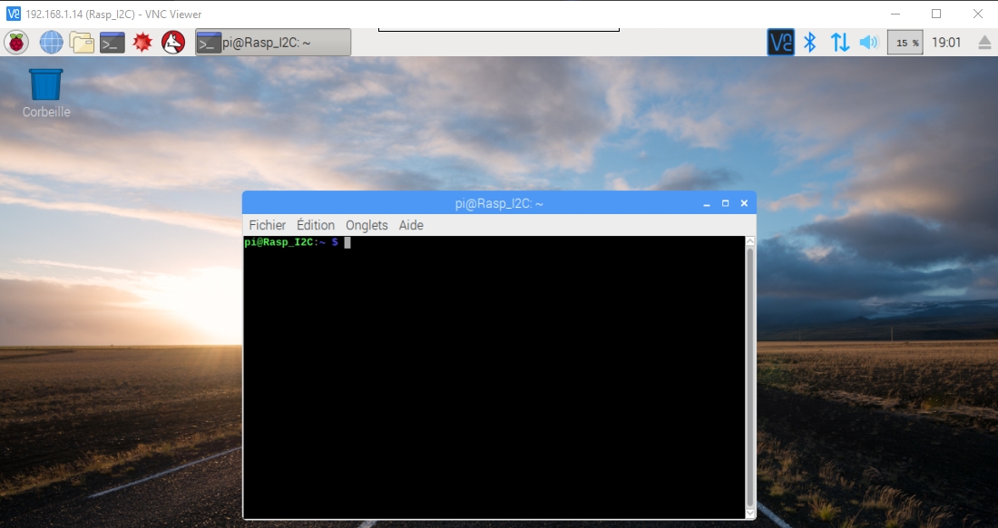The width and height of the screenshot is (998, 528).
Task: Open the Édition menu
Action: tap(316, 225)
